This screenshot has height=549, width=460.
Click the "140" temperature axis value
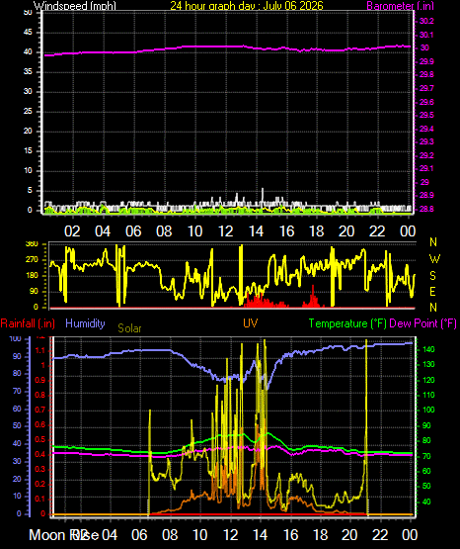coord(428,349)
